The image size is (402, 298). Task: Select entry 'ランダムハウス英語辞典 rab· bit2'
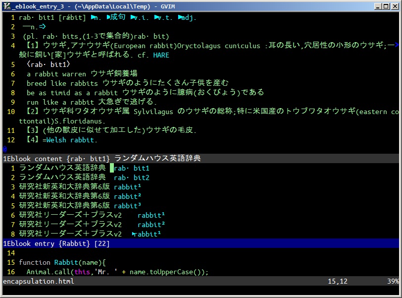coord(84,178)
